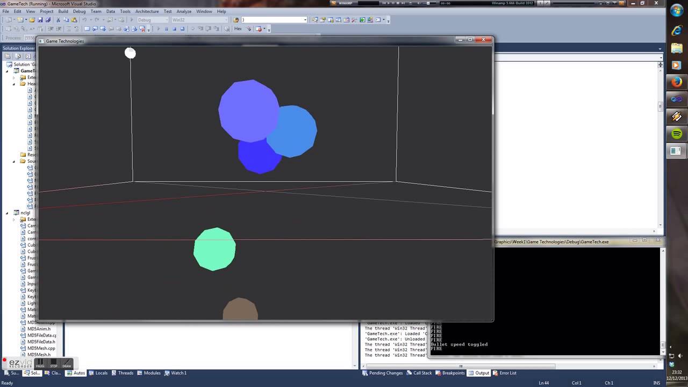688x387 pixels.
Task: Open the Architecture menu
Action: click(147, 11)
